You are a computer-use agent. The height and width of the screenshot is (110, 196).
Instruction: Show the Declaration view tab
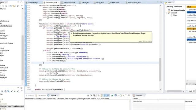(41, 96)
